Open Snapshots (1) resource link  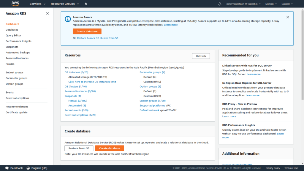coord(73,96)
